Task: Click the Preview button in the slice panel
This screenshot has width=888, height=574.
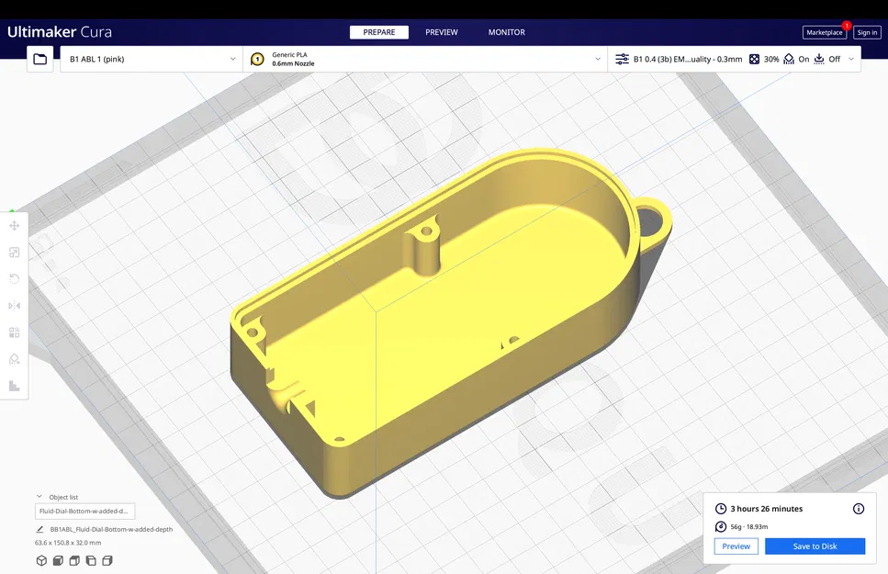Action: (736, 546)
